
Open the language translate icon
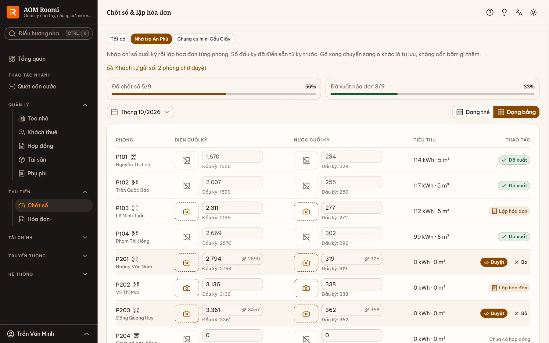pos(519,12)
